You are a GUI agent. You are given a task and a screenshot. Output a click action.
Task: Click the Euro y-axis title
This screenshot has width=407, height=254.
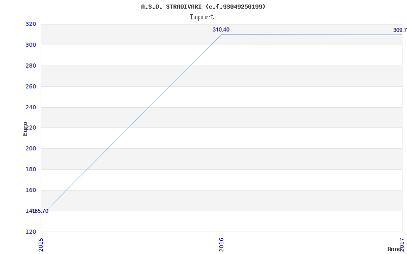click(x=25, y=129)
